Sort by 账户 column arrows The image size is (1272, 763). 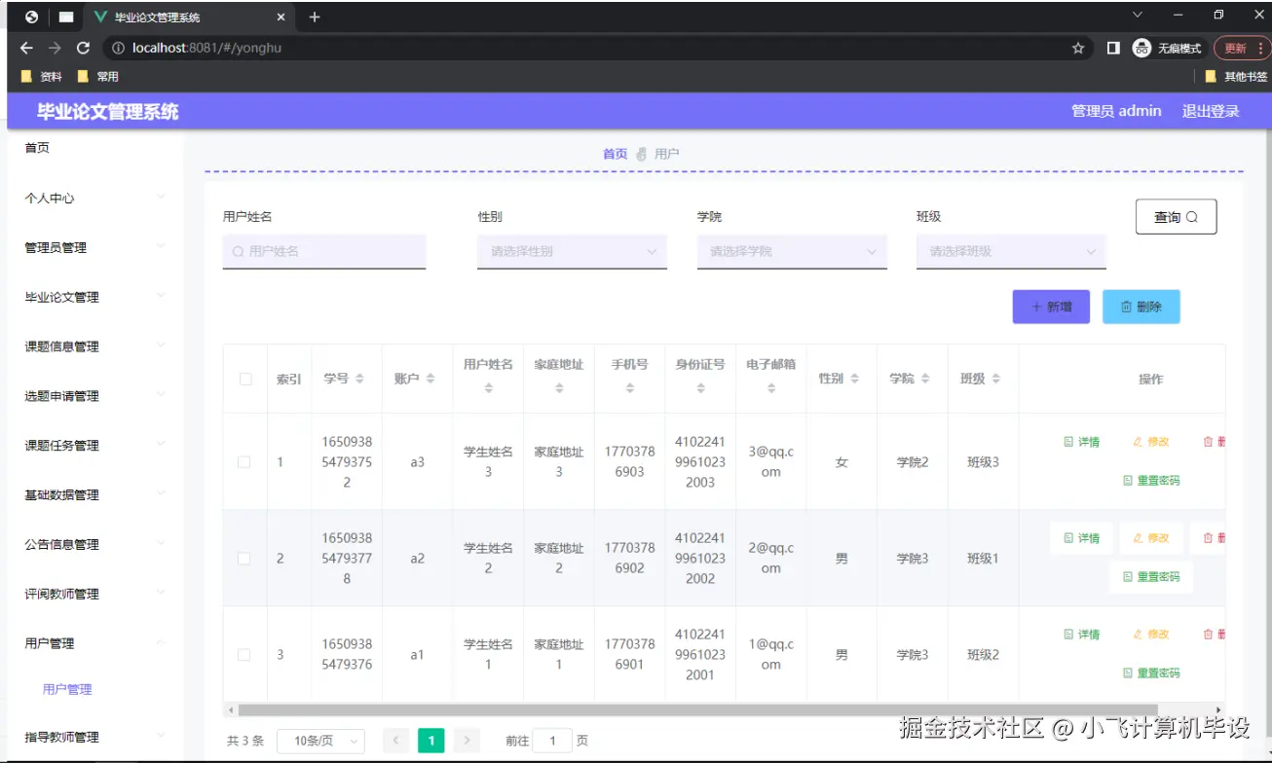(430, 379)
